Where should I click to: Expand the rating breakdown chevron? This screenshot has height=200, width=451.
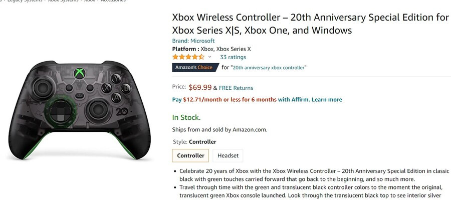(x=209, y=57)
